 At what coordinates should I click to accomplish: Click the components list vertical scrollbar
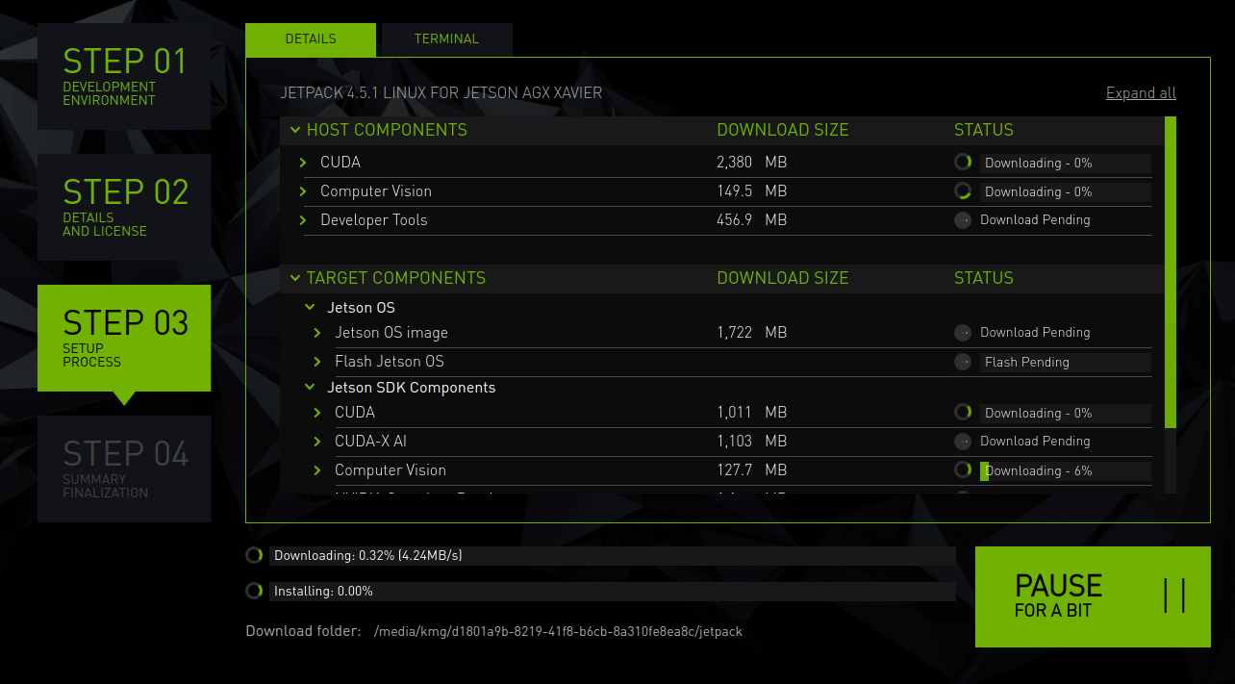[1171, 272]
